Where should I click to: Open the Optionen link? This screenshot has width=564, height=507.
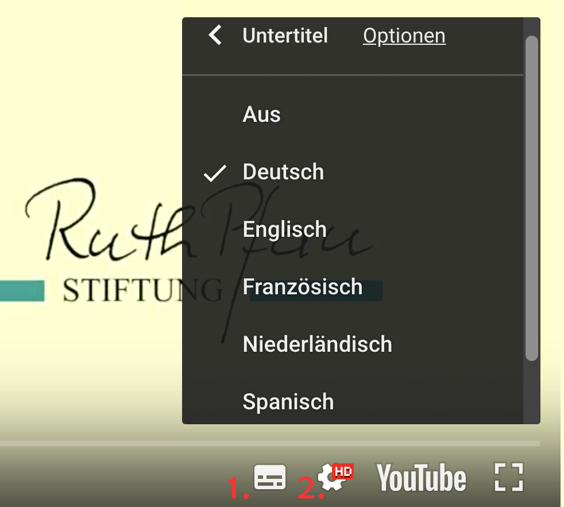click(x=404, y=36)
